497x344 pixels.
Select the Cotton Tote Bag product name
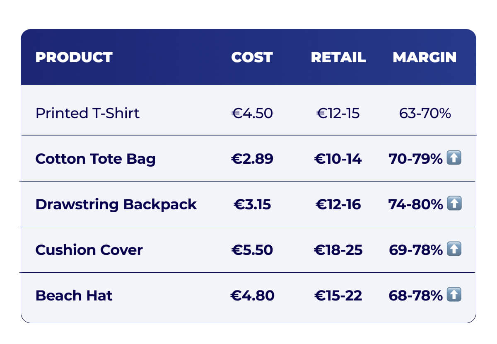click(95, 159)
